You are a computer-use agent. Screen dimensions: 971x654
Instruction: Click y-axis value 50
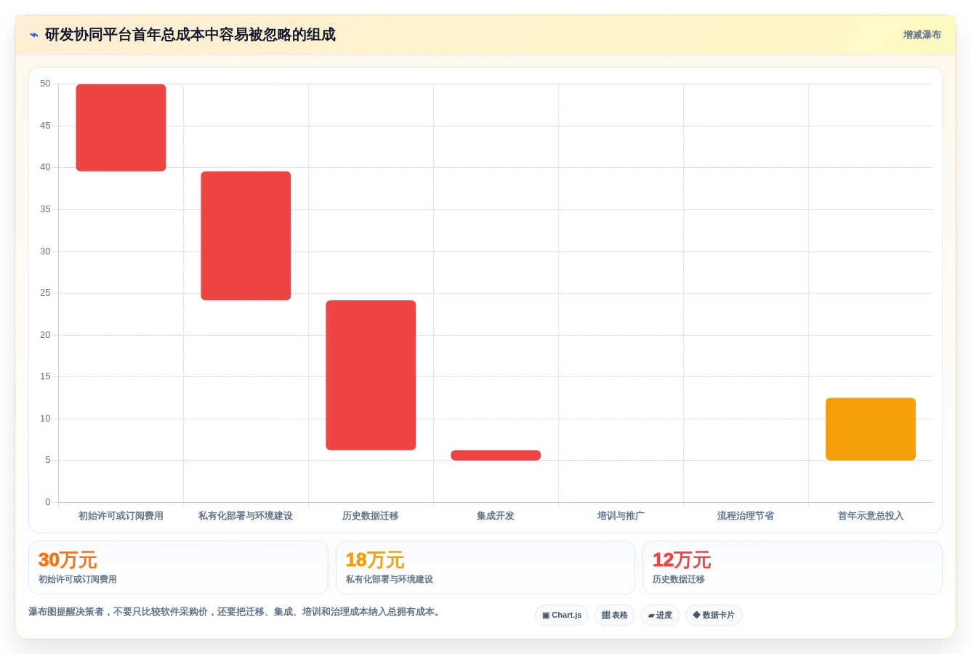(45, 84)
